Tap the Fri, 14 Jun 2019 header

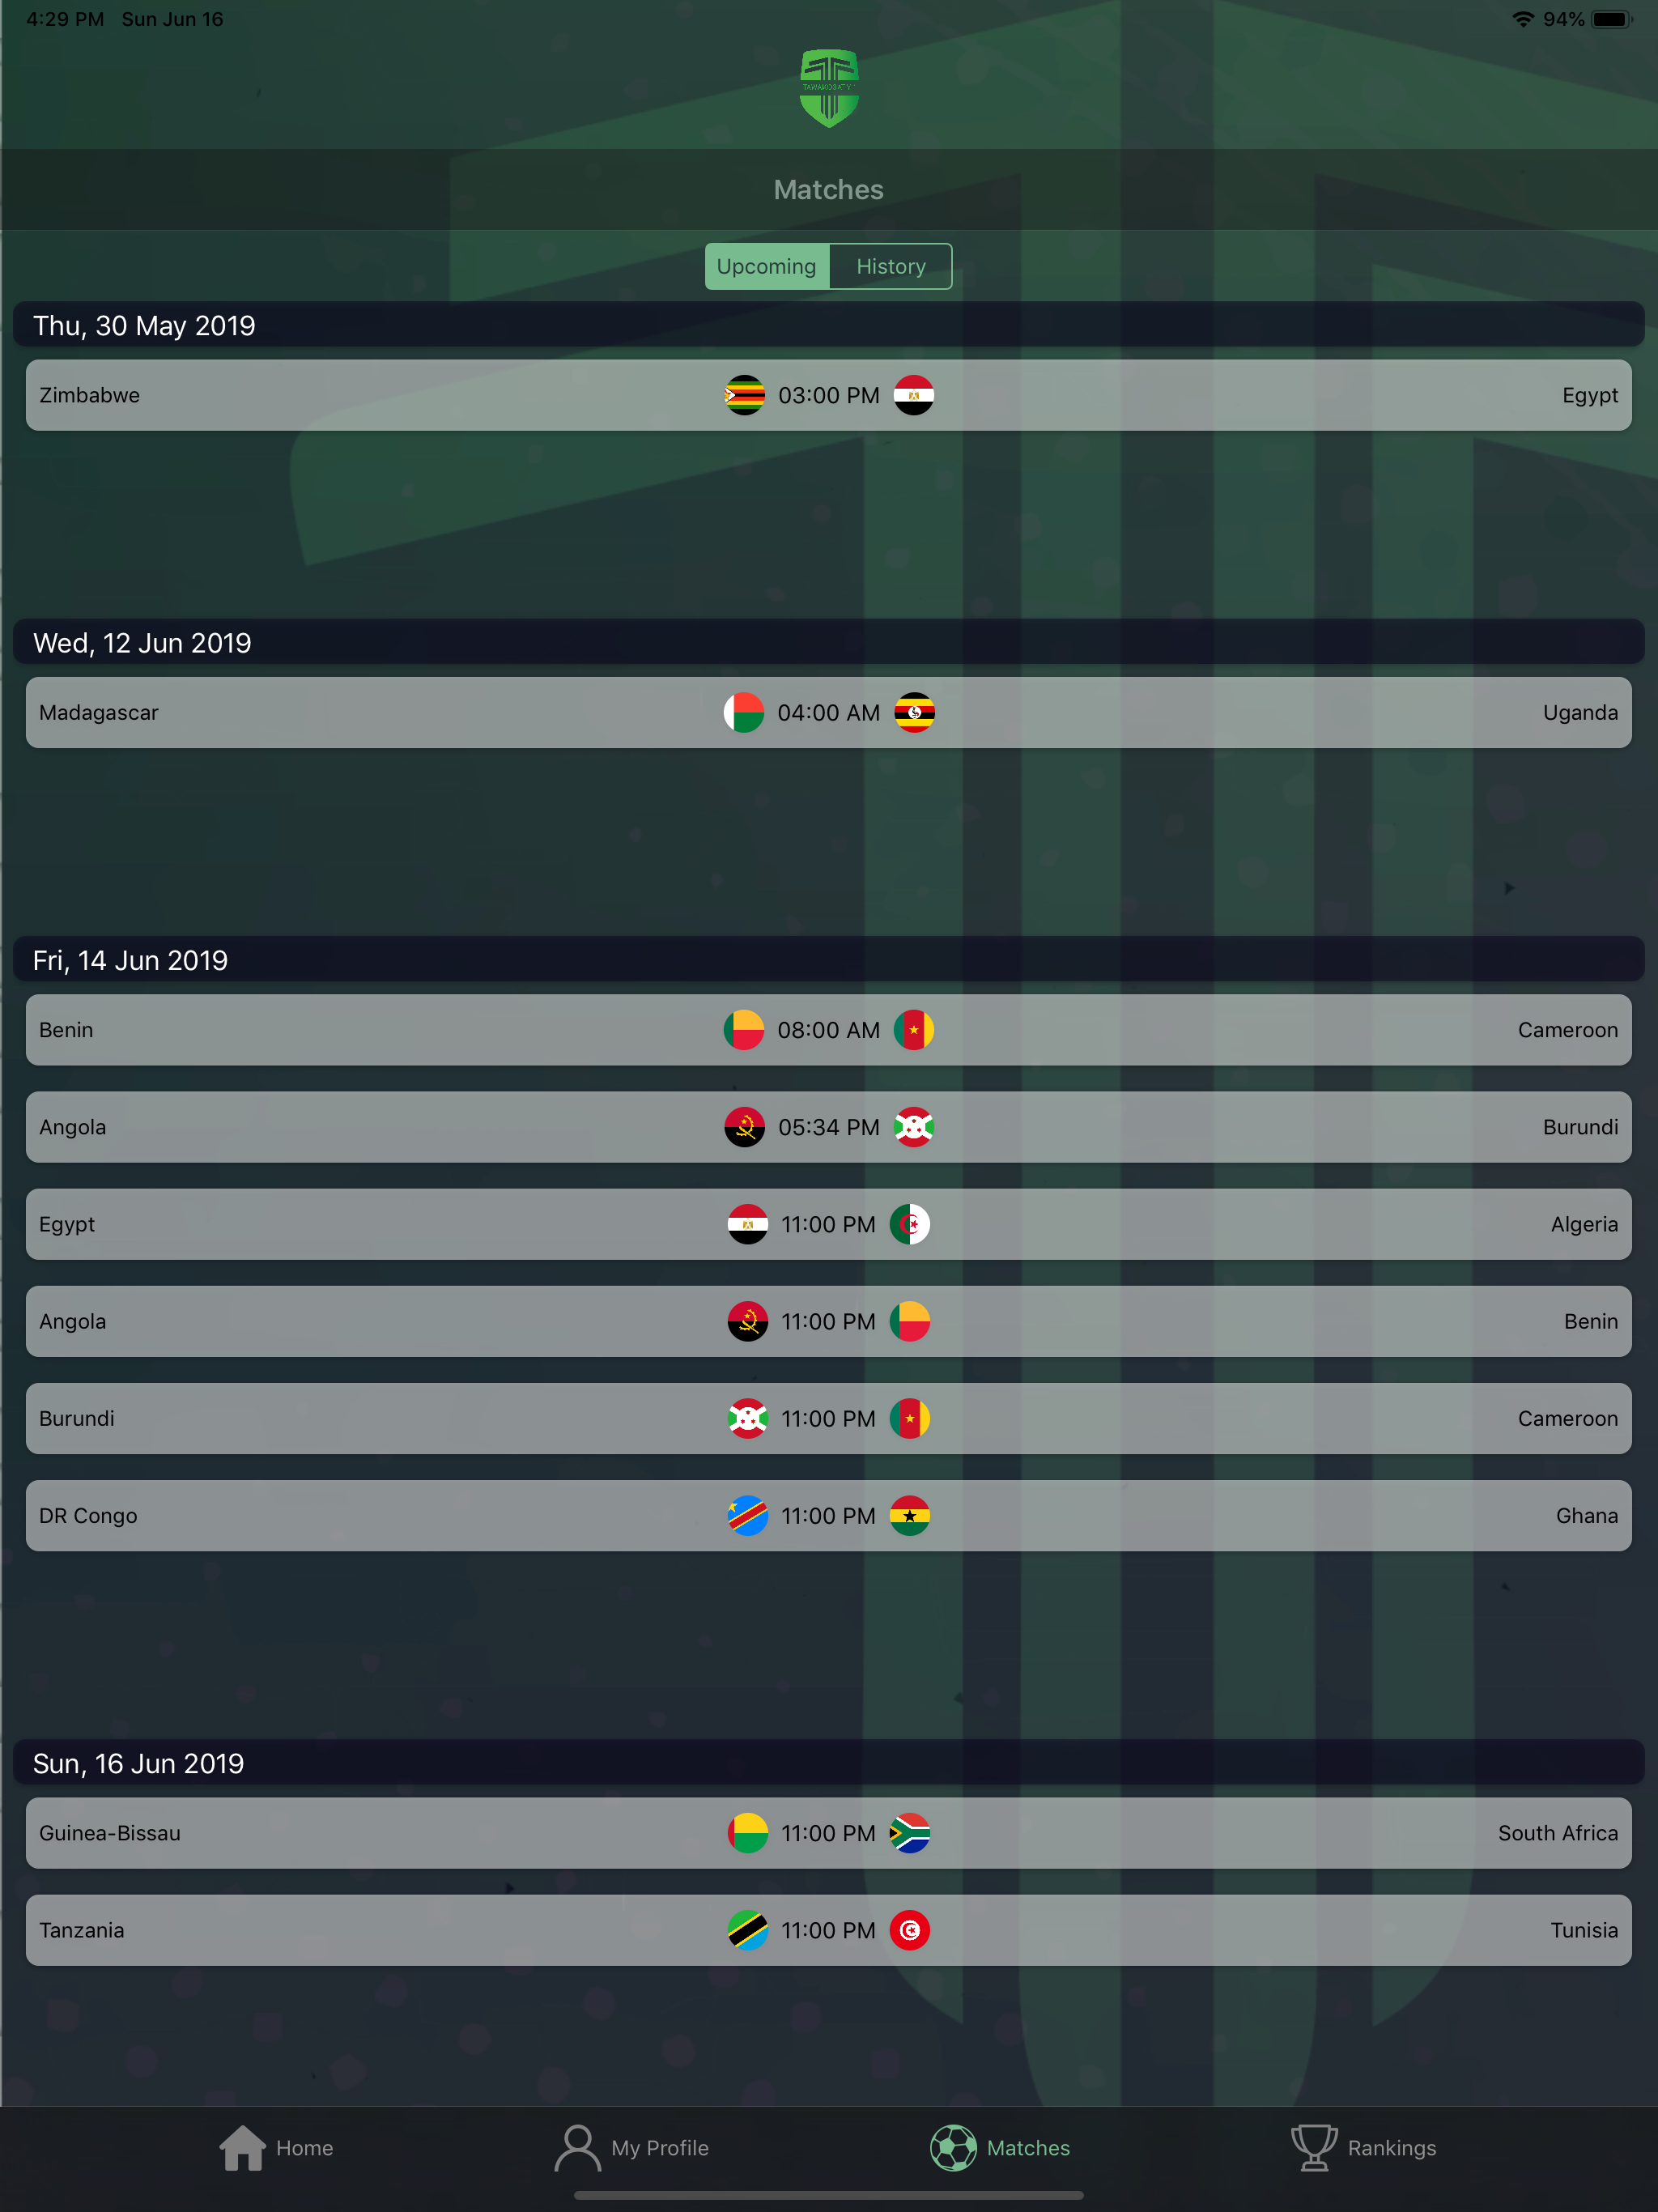[x=829, y=960]
